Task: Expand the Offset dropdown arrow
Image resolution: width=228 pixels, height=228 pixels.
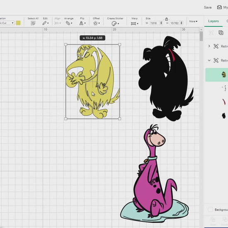Action: point(99,23)
